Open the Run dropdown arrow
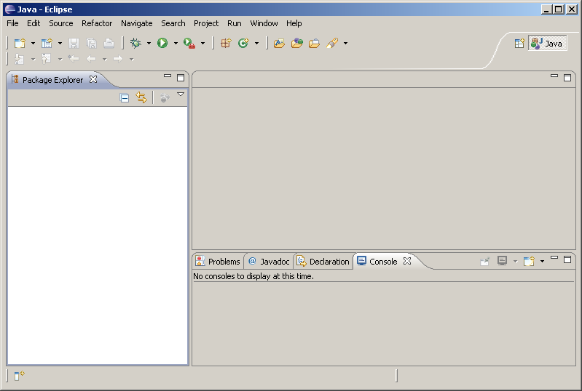This screenshot has height=391, width=582. point(176,44)
